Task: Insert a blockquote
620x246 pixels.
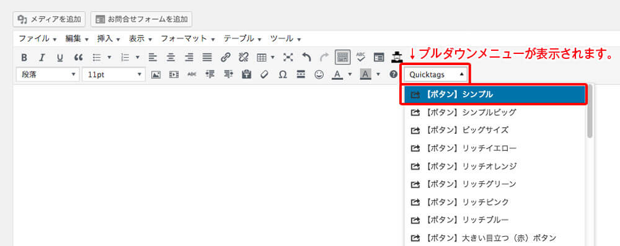Action: (x=78, y=58)
